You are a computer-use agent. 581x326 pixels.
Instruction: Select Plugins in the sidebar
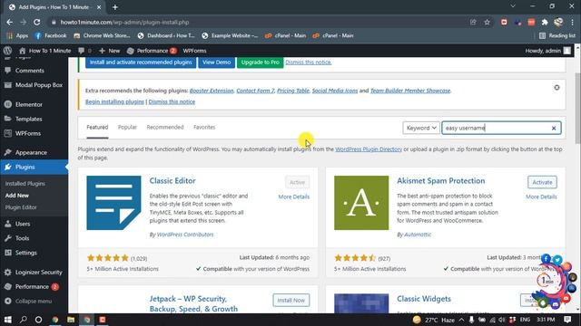click(x=34, y=167)
